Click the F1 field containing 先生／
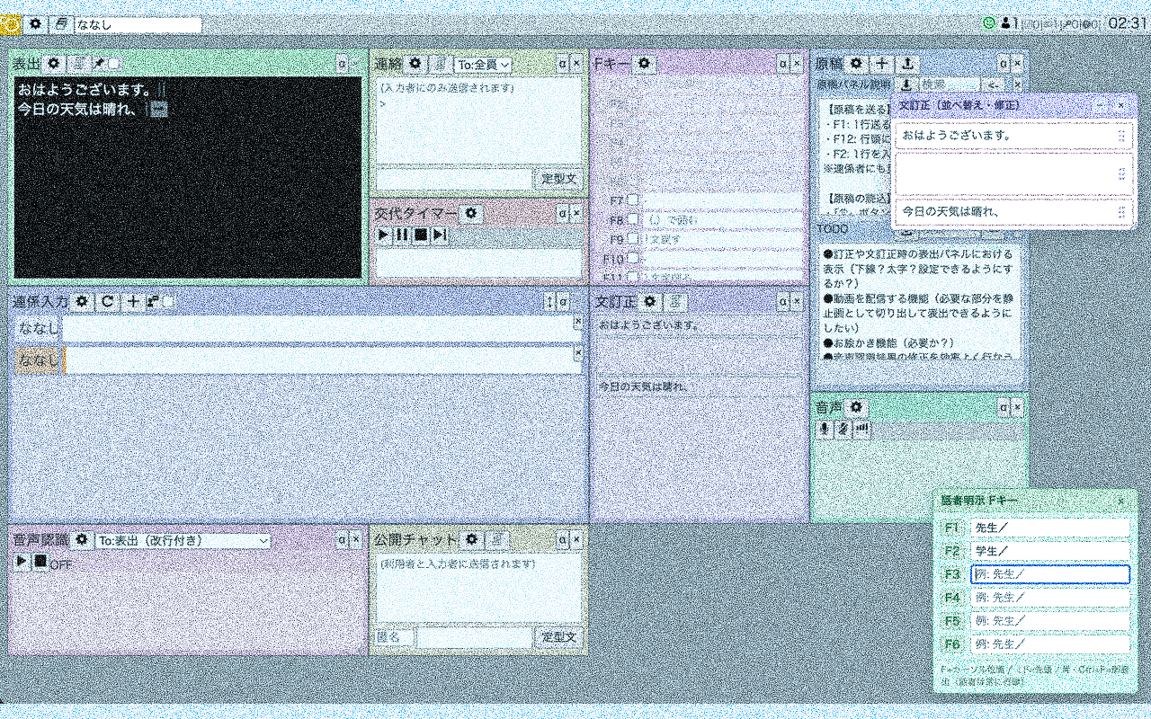The width and height of the screenshot is (1151, 719). [1050, 528]
